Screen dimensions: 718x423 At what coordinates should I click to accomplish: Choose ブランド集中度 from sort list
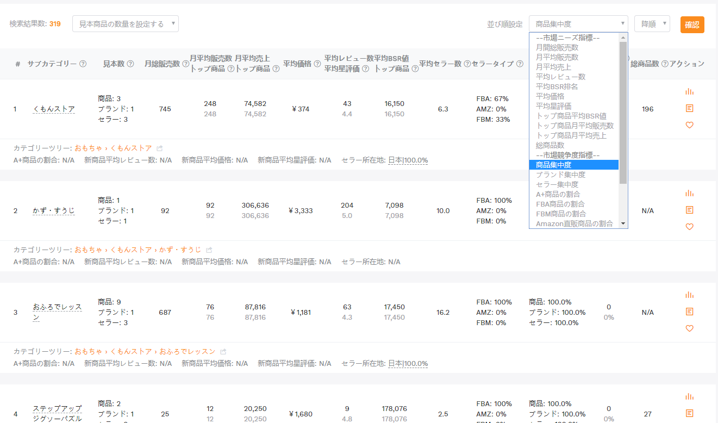pyautogui.click(x=574, y=175)
